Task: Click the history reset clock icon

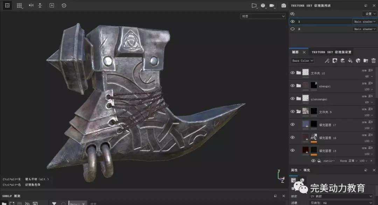Action: click(x=64, y=6)
